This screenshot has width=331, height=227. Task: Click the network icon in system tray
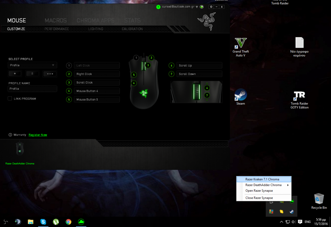click(287, 222)
